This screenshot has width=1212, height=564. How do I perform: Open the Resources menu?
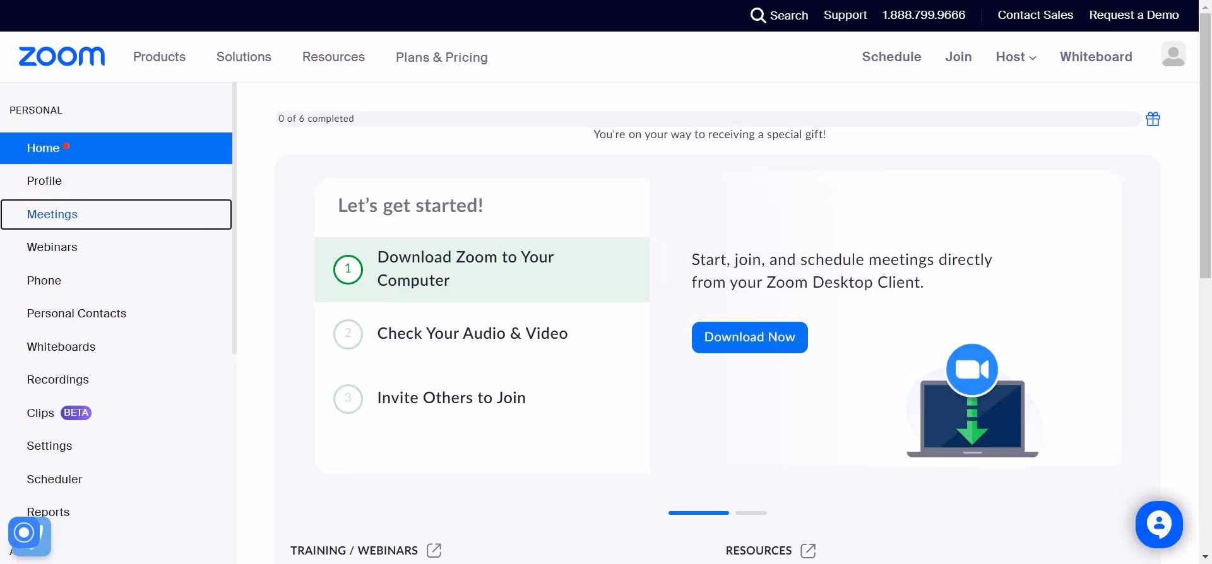333,57
